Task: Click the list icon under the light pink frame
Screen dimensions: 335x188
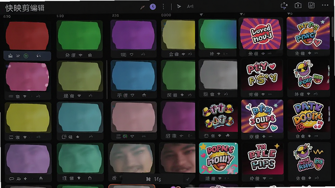Action: click(x=119, y=136)
